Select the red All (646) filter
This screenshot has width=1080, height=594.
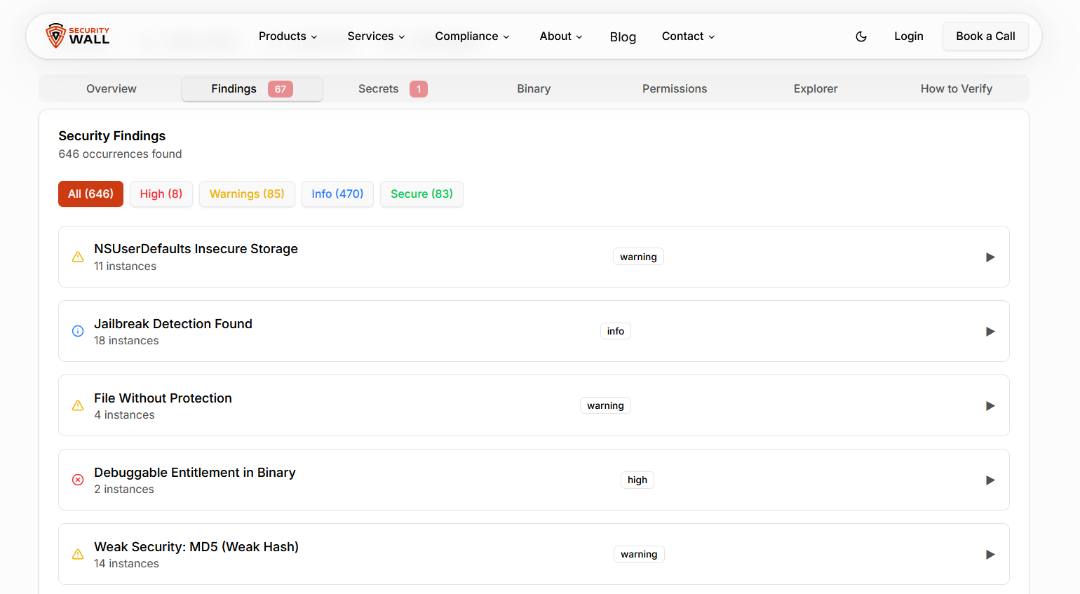coord(90,194)
